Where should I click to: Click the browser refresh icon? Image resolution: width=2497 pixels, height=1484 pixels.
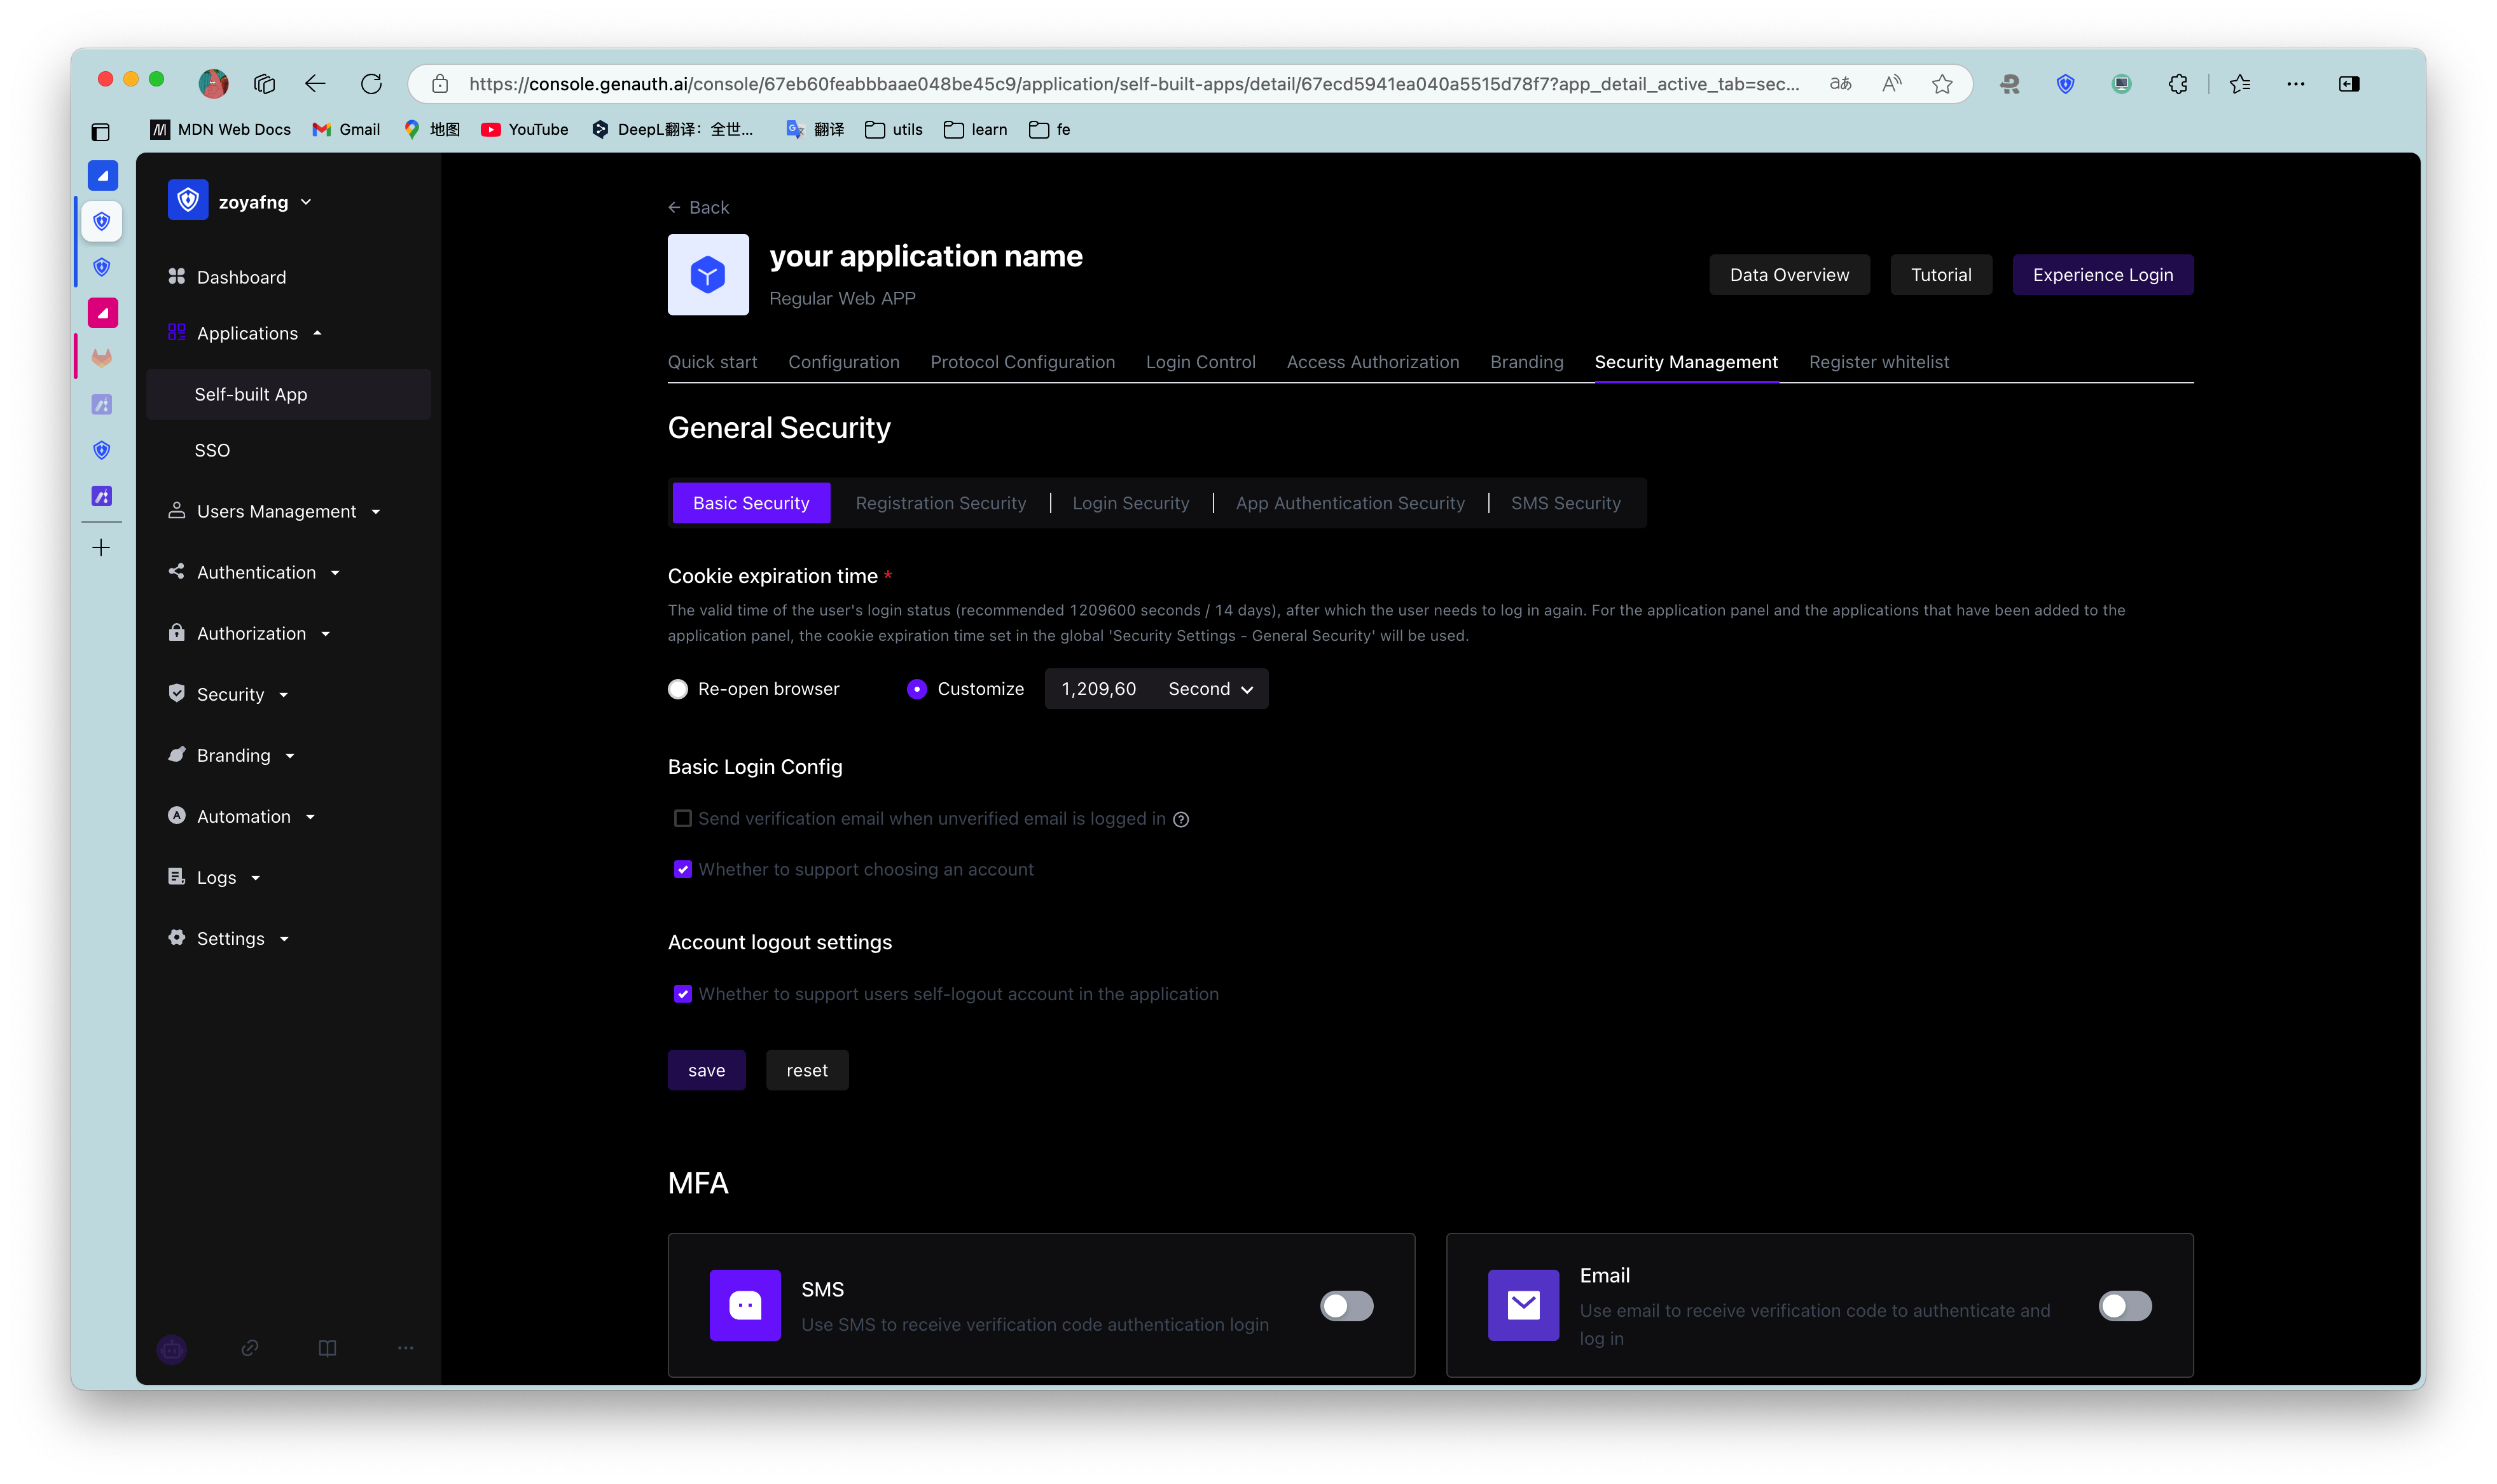click(371, 84)
